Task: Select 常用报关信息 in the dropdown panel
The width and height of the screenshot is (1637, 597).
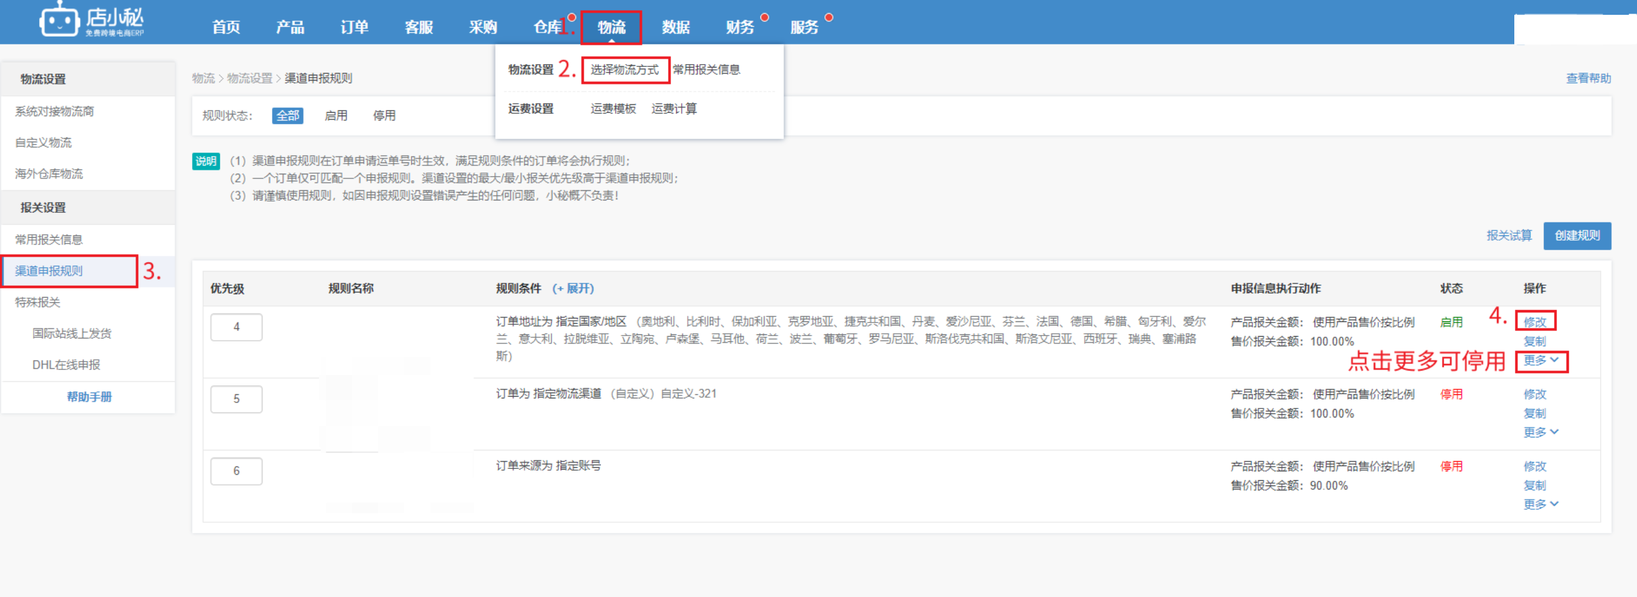Action: coord(706,69)
